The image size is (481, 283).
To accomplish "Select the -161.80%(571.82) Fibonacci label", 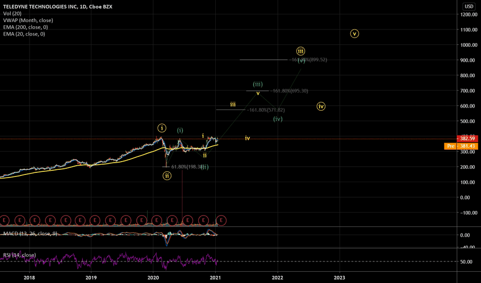I will tap(266, 110).
